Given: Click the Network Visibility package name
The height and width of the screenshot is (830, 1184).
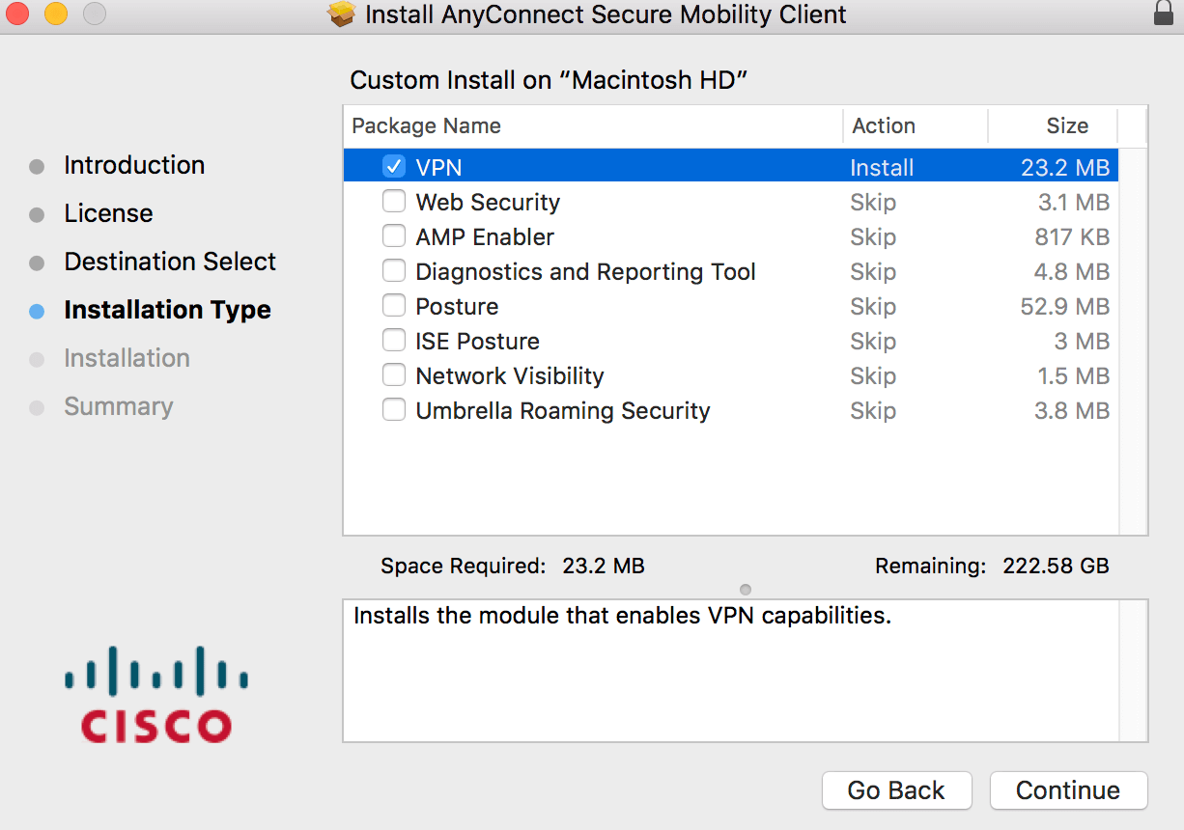Looking at the screenshot, I should [510, 375].
